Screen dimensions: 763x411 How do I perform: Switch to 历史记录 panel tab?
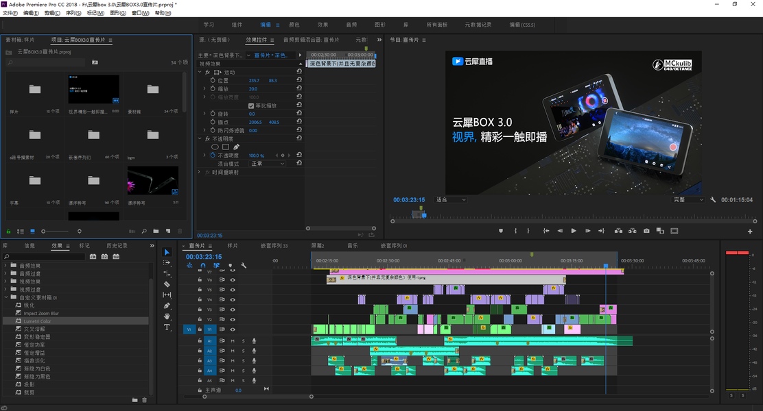point(117,246)
